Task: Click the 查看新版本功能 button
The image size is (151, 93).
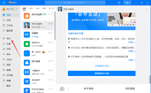Action: tap(102, 73)
